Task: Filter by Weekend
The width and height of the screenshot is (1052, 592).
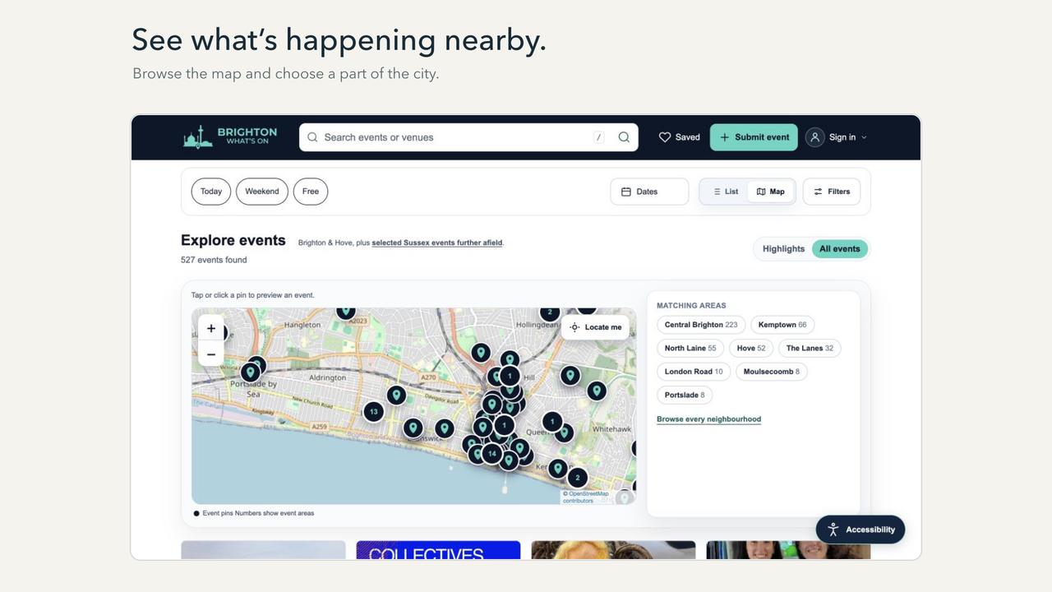Action: tap(262, 192)
